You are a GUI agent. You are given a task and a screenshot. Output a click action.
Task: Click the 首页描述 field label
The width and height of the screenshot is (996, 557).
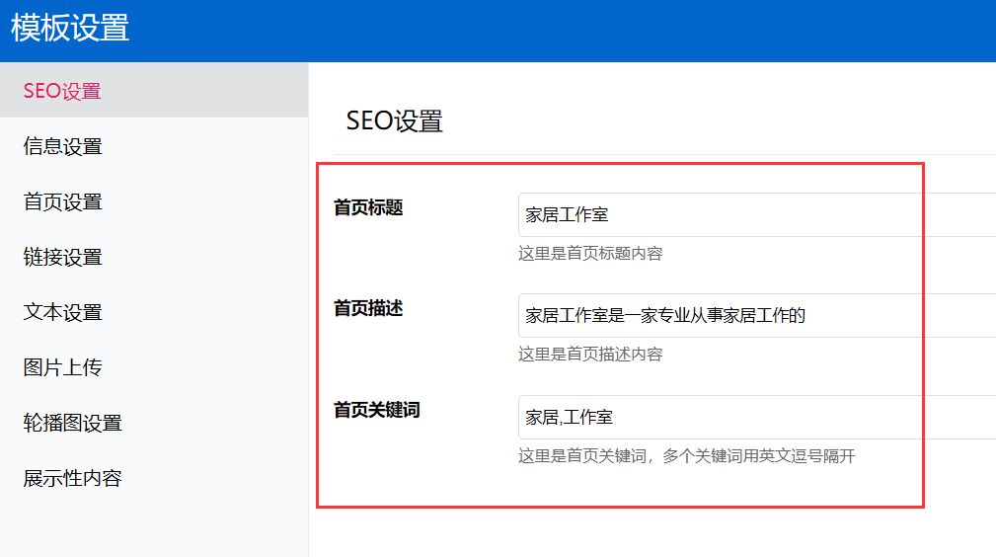(368, 309)
